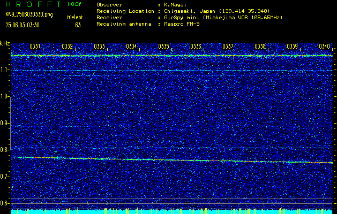The image size is (337, 214).
Task: Click the 0333 time marker
Action: coord(99,47)
